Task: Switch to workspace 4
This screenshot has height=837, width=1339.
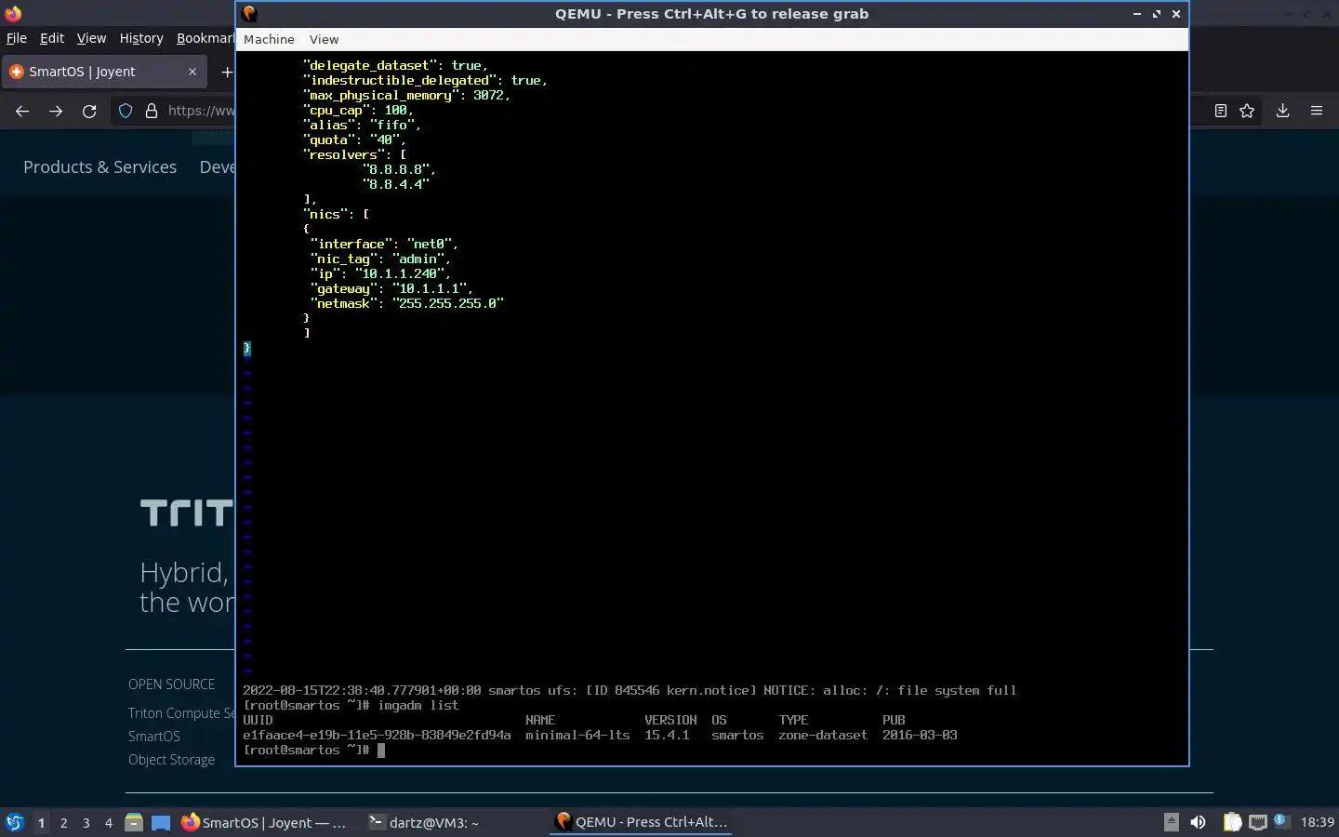Action: [x=108, y=822]
